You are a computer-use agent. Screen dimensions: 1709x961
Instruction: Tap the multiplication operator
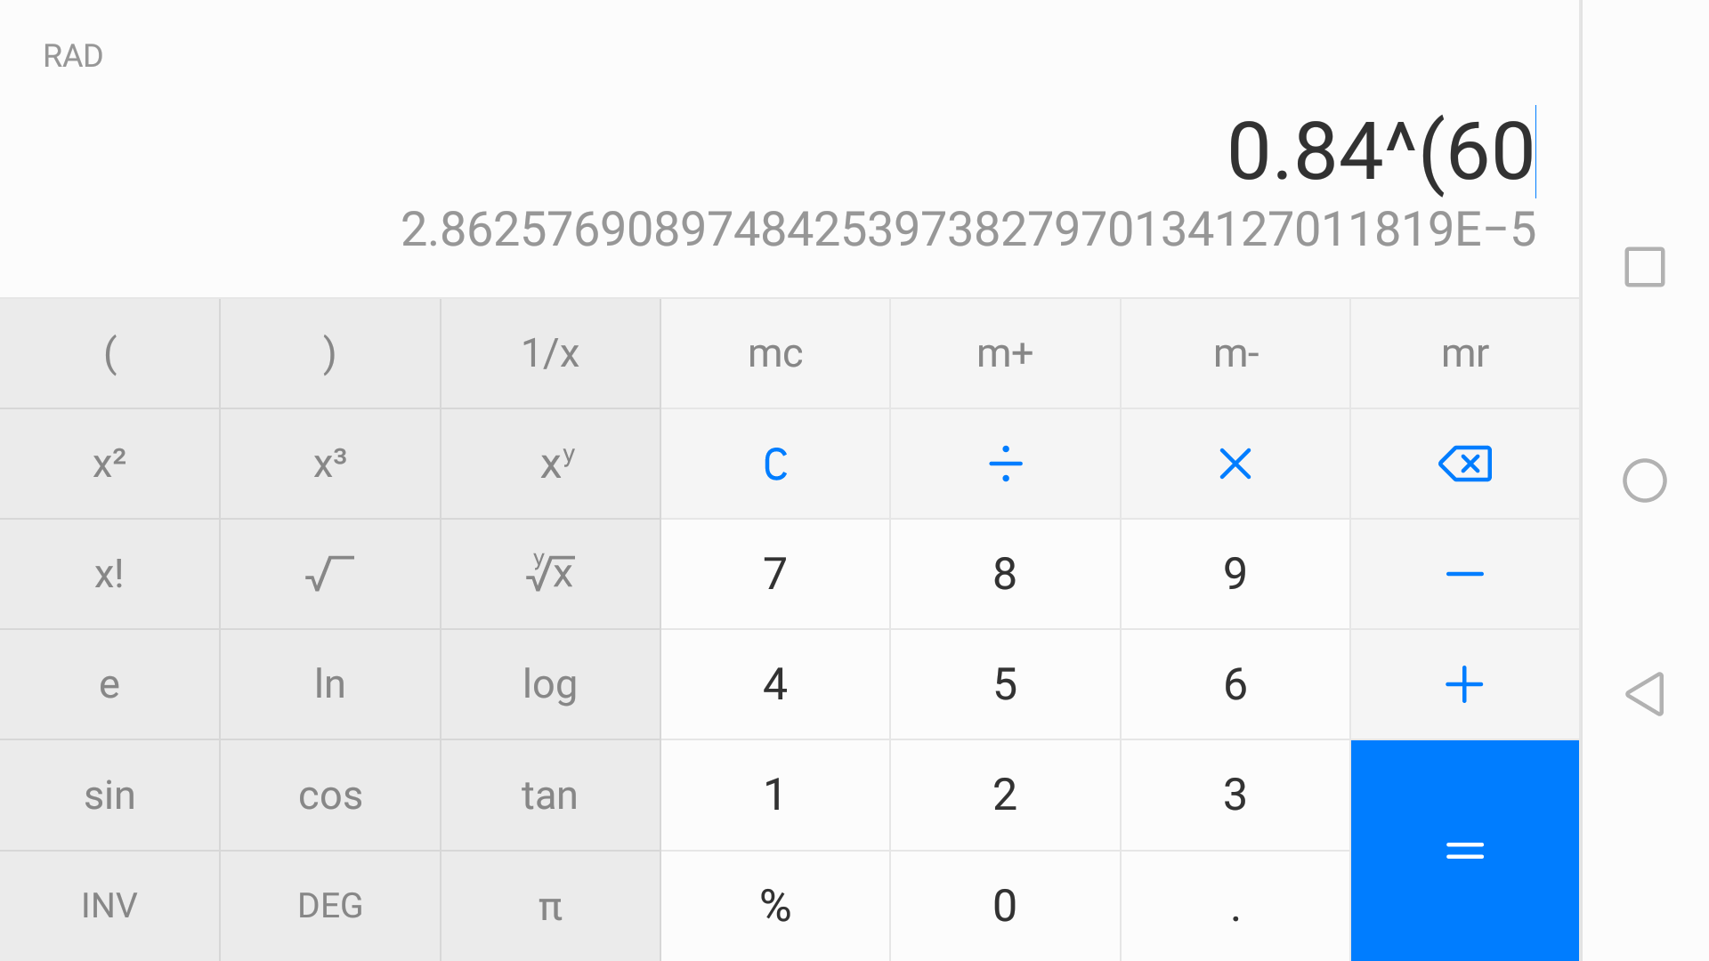click(1235, 464)
